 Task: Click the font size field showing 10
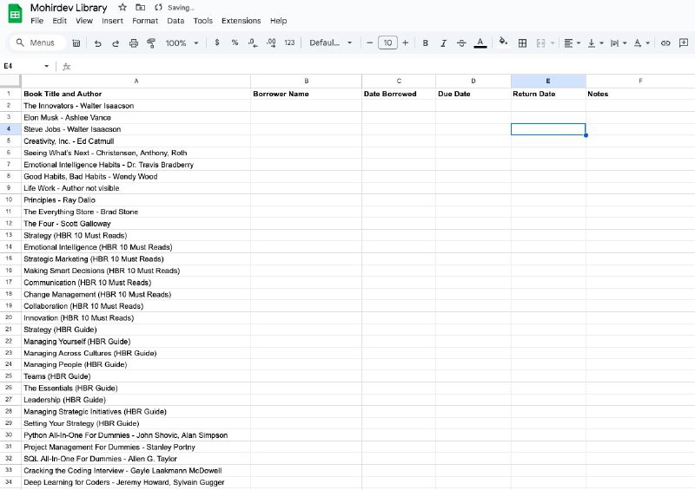[387, 43]
